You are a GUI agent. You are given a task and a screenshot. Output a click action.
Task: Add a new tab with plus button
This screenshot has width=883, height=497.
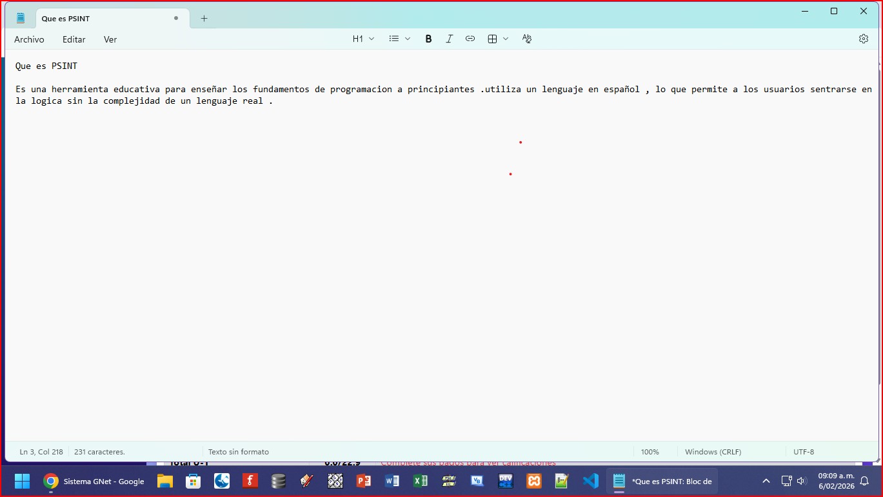pos(204,19)
